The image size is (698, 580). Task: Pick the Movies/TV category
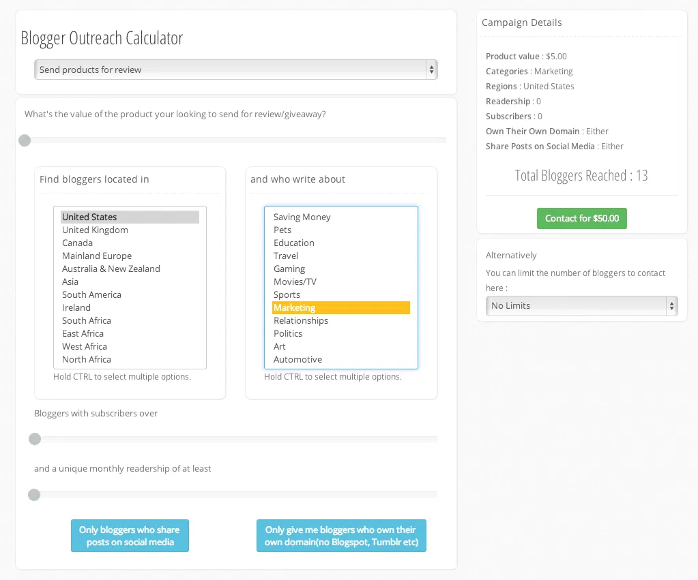pos(295,281)
